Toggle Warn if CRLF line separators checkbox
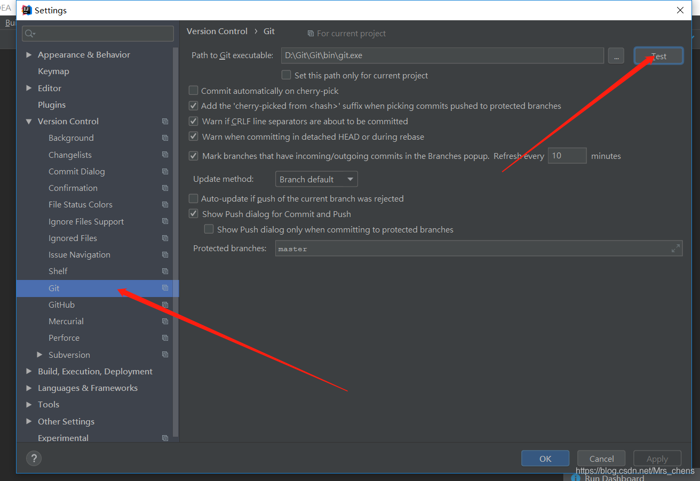The width and height of the screenshot is (700, 481). (193, 121)
